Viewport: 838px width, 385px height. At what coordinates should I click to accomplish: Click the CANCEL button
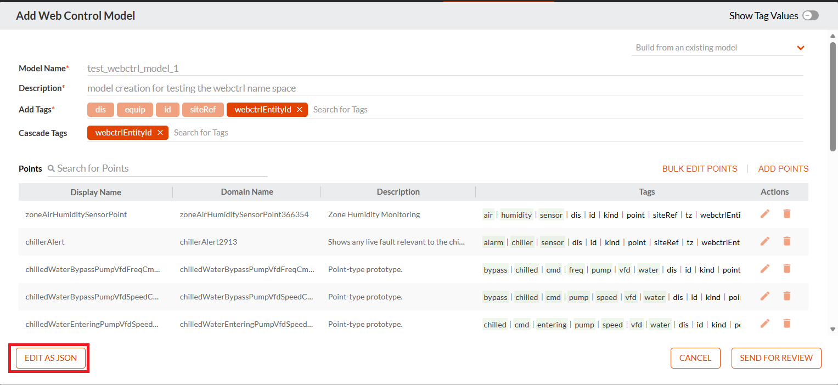(695, 358)
